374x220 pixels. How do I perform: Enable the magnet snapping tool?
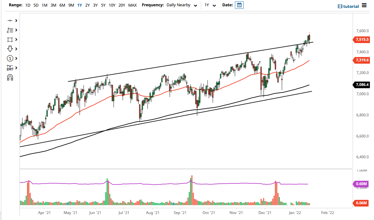click(x=10, y=77)
